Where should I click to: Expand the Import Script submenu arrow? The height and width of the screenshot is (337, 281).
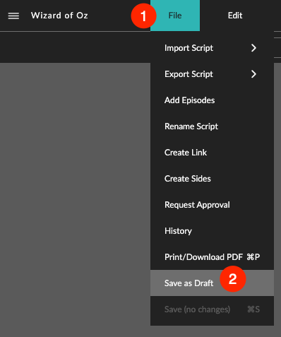[x=253, y=48]
